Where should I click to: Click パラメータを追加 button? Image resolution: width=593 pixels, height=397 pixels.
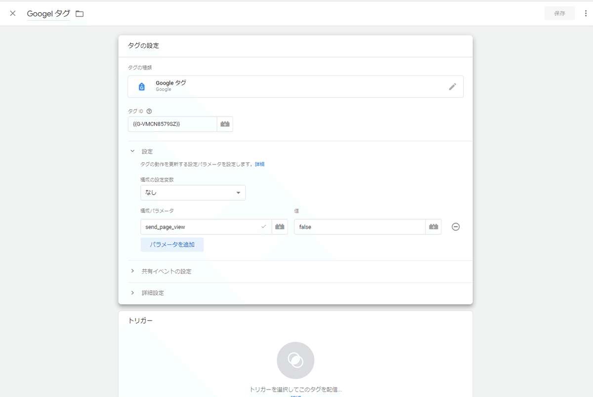(x=172, y=244)
